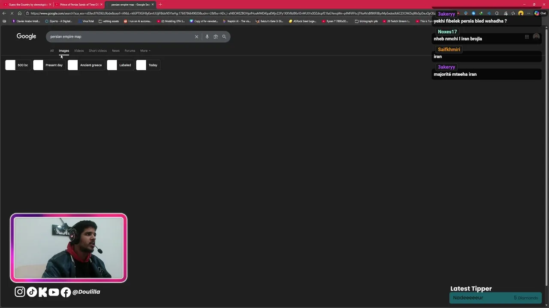Open the browser profile avatar in the toolbar
Screen dimensions: 549x308
coord(521,13)
